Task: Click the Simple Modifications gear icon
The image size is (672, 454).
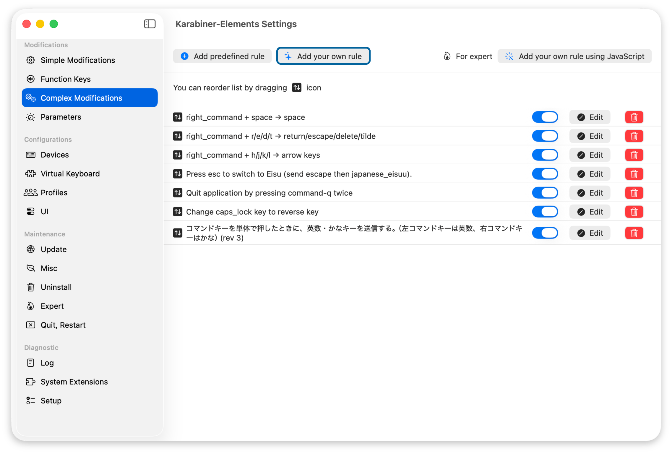Action: pos(31,60)
